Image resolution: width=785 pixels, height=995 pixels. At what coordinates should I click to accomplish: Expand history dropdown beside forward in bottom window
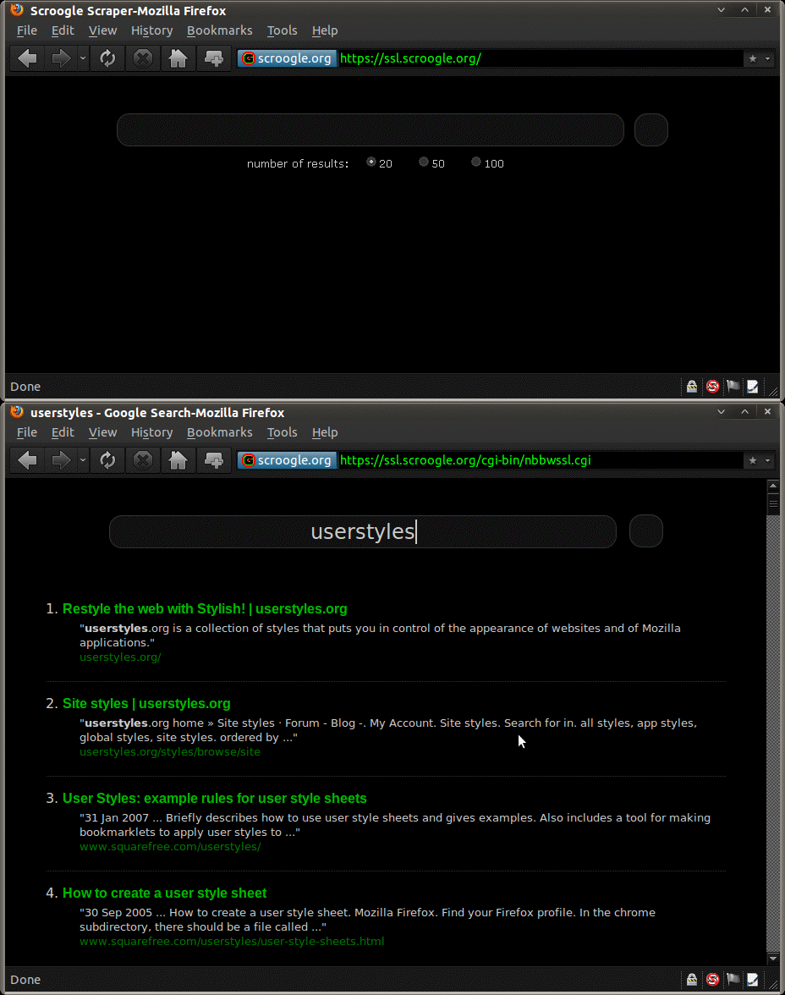pos(83,460)
